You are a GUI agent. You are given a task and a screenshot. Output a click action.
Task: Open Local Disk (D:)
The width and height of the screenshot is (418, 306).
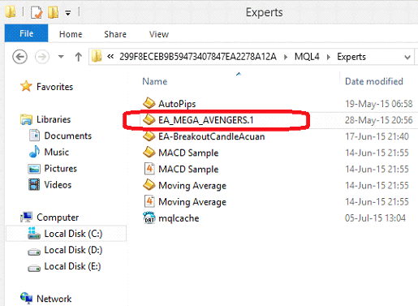pos(73,250)
